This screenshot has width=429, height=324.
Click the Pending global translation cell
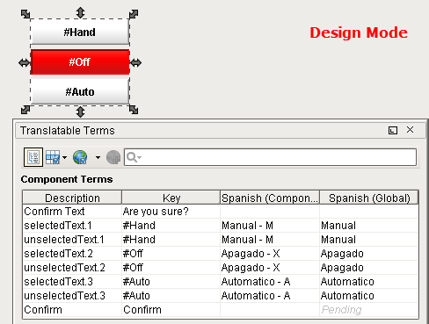click(x=369, y=310)
